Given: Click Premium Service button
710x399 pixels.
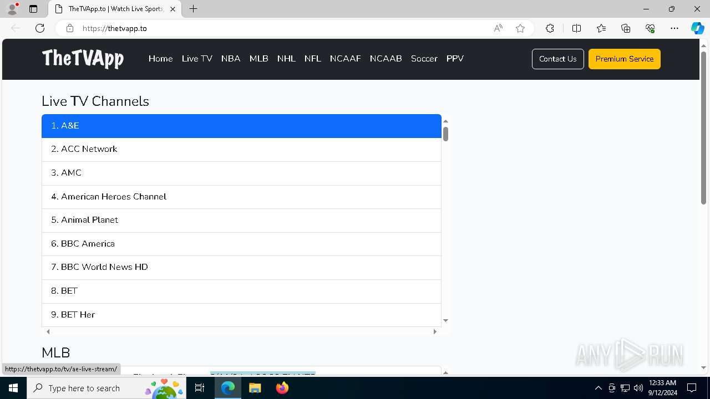Looking at the screenshot, I should pyautogui.click(x=625, y=59).
